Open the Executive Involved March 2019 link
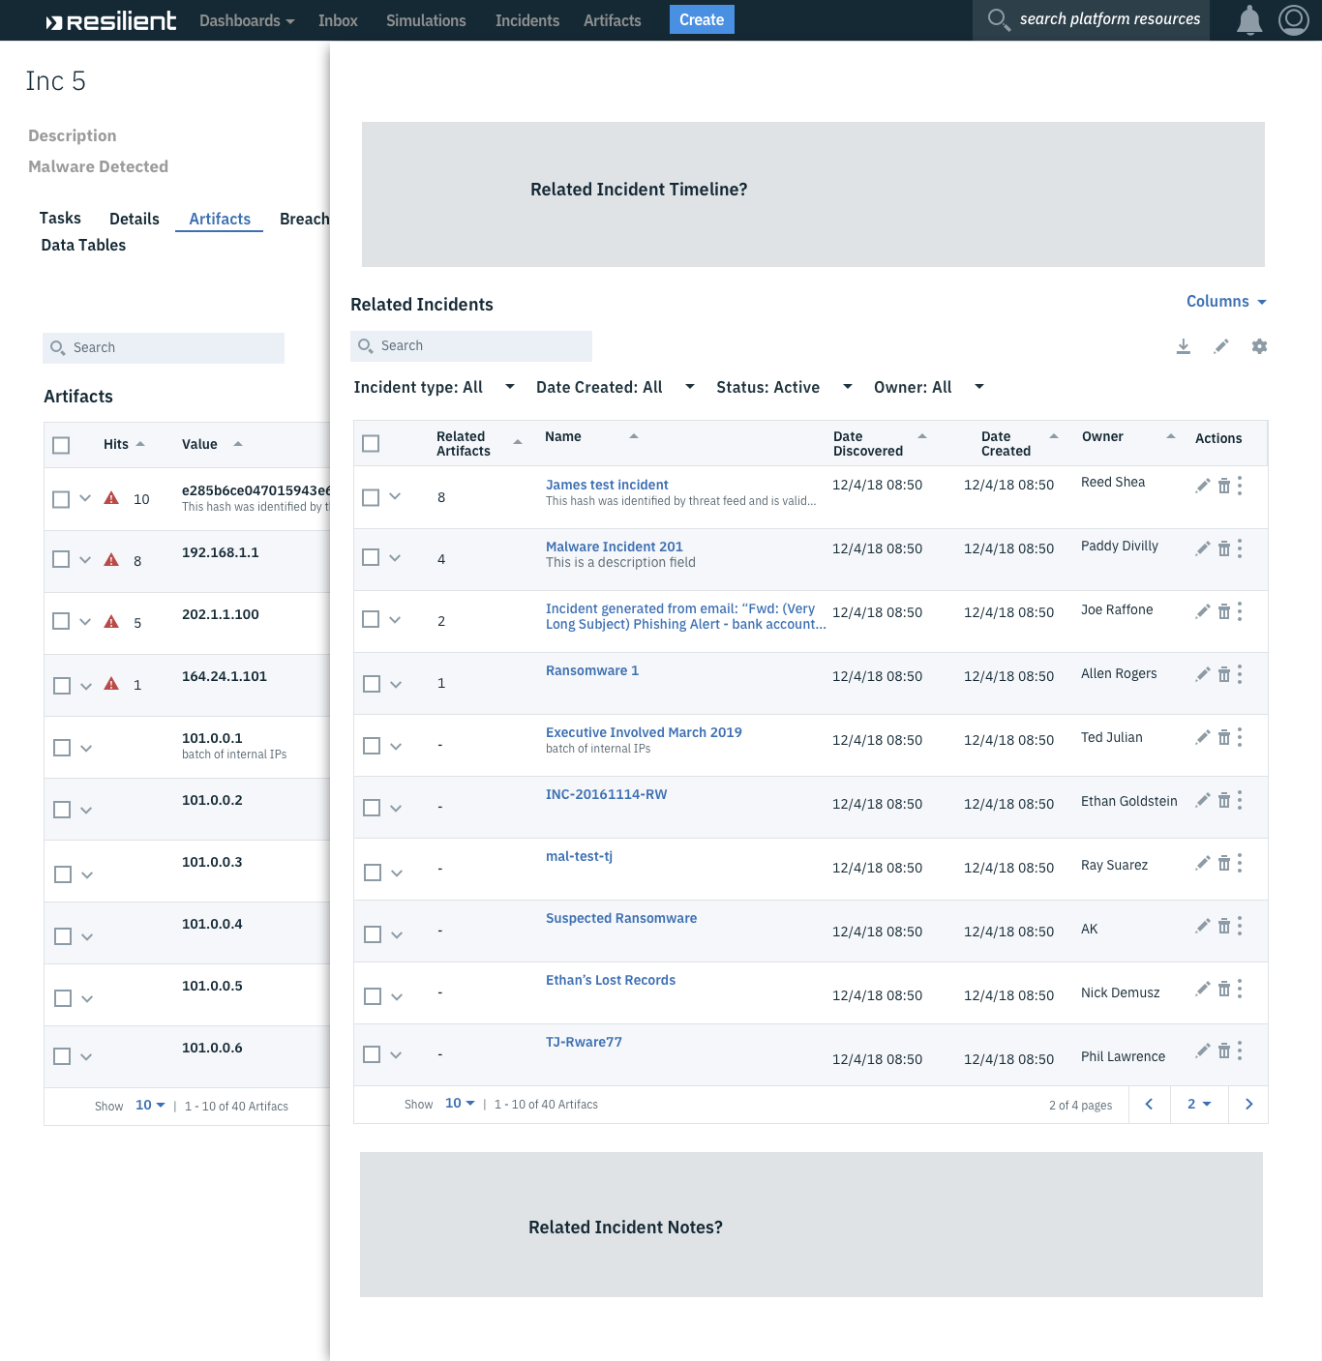Screen dimensions: 1322x1361 [x=644, y=732]
